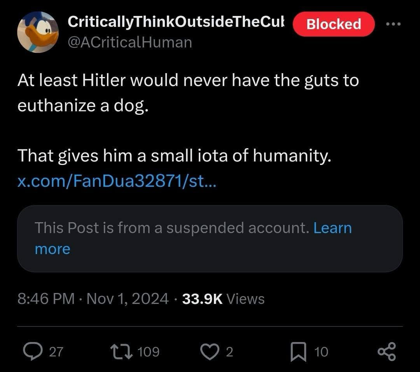
Task: Open the three-dot more options menu
Action: click(x=394, y=24)
